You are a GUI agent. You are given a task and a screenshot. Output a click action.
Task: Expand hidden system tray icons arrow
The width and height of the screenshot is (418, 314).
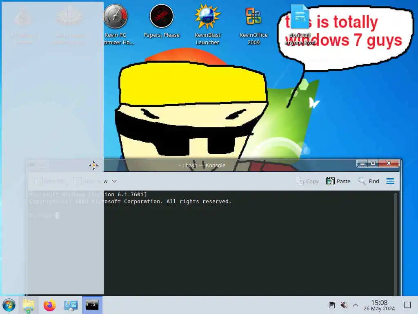click(x=356, y=305)
